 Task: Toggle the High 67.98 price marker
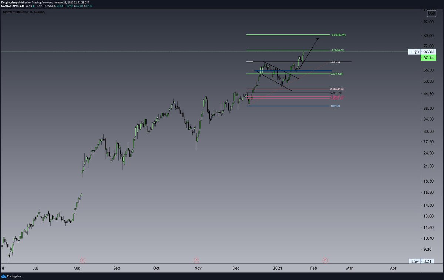(422, 51)
